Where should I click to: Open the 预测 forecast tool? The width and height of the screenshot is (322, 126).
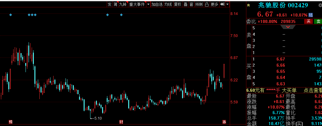click(x=199, y=4)
